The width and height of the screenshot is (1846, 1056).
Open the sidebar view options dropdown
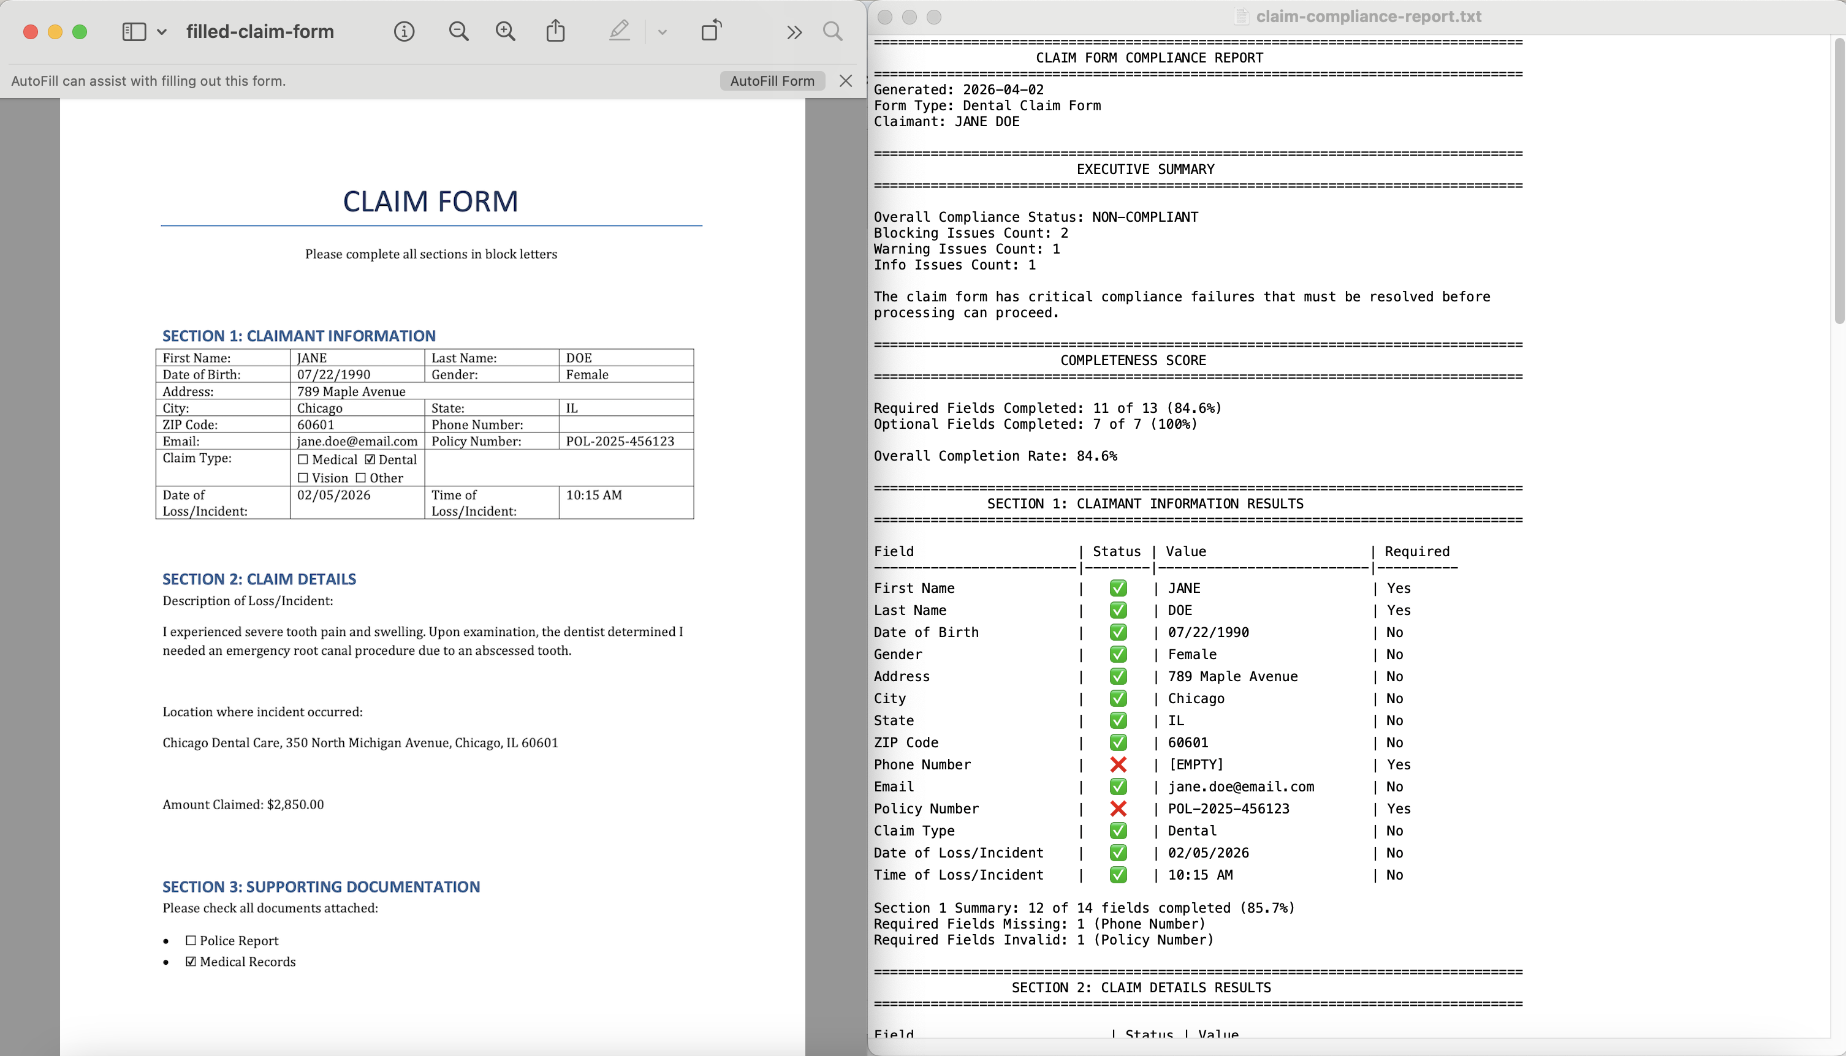tap(161, 31)
